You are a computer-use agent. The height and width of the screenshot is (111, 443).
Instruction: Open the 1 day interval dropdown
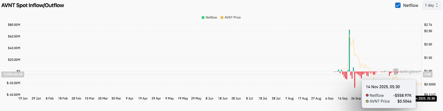pyautogui.click(x=431, y=5)
